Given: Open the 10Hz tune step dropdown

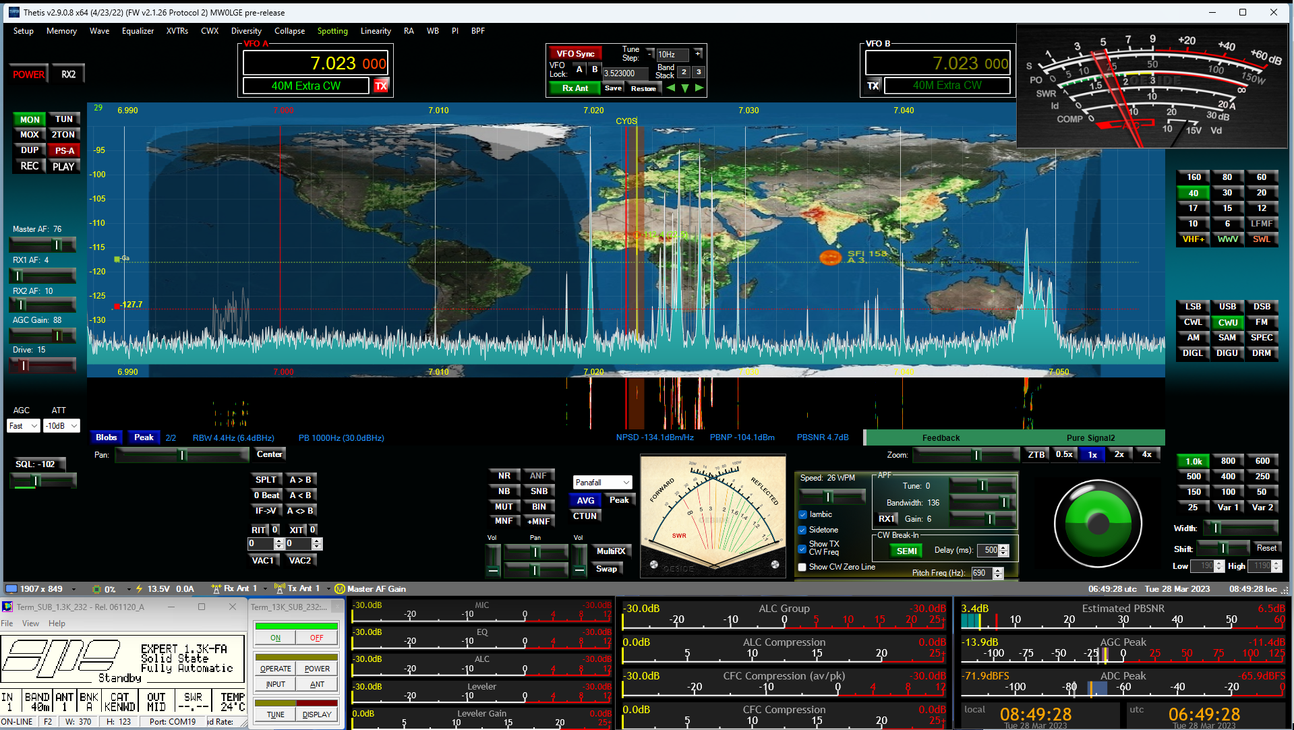Looking at the screenshot, I should click(x=672, y=55).
